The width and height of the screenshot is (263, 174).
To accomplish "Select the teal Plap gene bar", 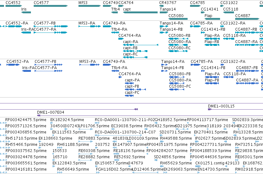I will [212, 19].
